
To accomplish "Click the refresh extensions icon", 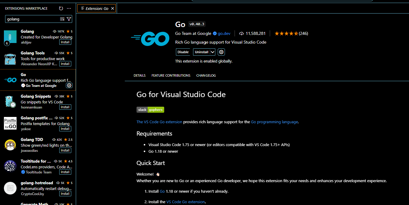I will point(61,8).
